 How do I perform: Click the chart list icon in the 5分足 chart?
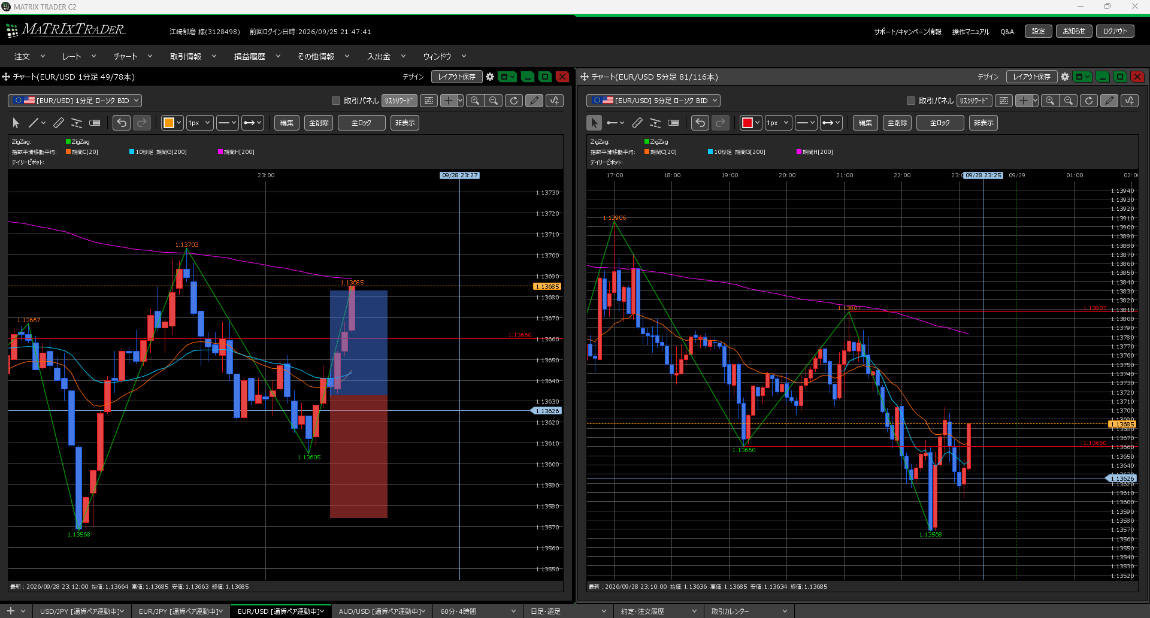pos(1004,101)
